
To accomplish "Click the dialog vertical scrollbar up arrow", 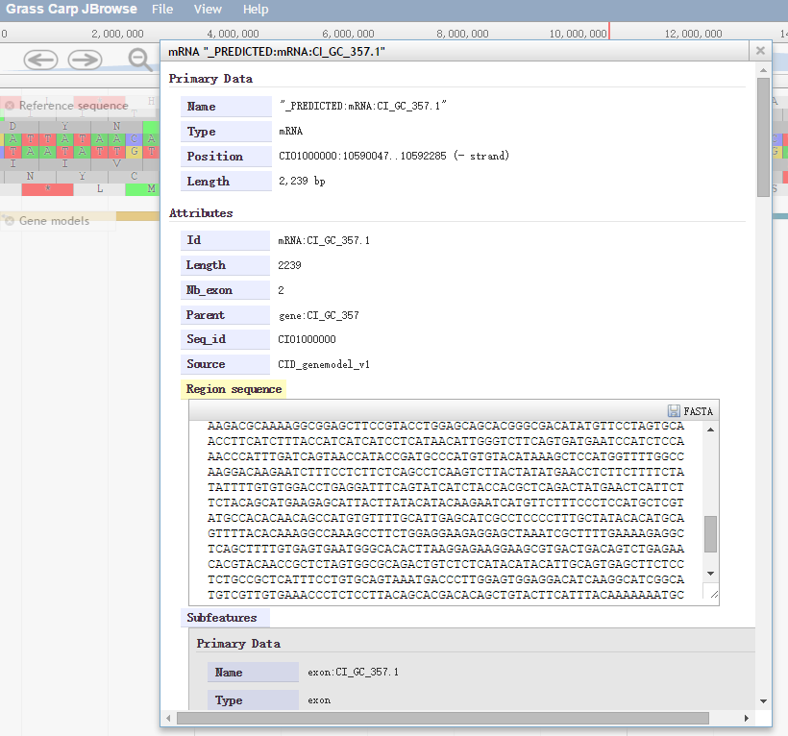I will point(763,71).
